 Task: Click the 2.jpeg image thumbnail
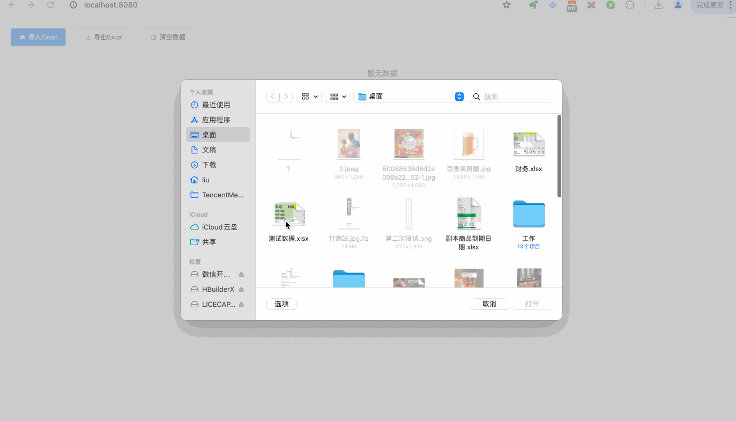[348, 144]
